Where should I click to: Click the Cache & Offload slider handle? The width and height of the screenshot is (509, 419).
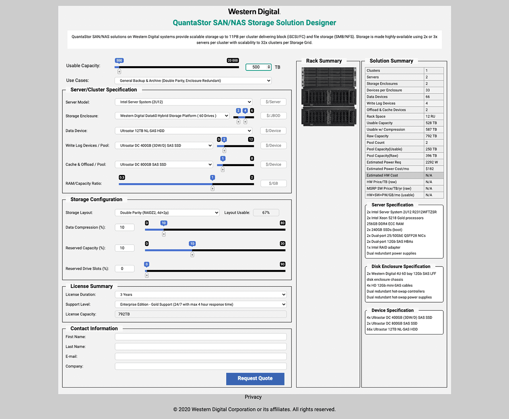coord(223,169)
